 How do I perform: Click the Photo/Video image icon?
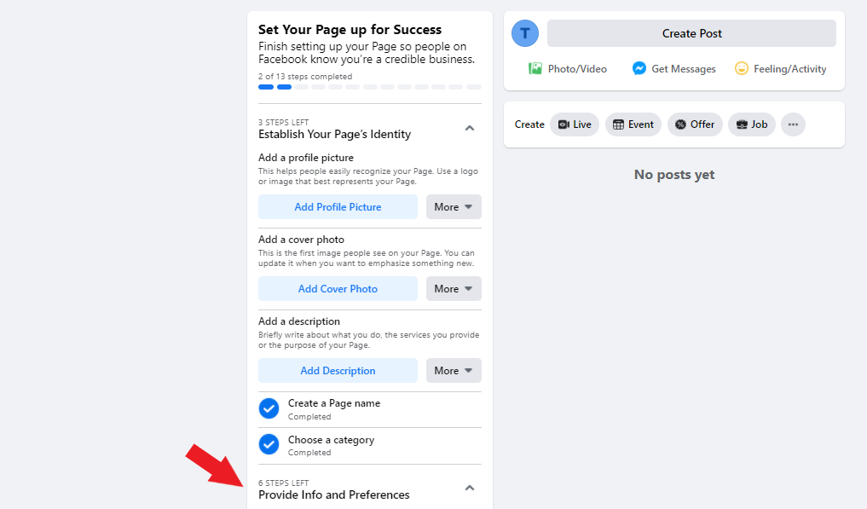535,68
